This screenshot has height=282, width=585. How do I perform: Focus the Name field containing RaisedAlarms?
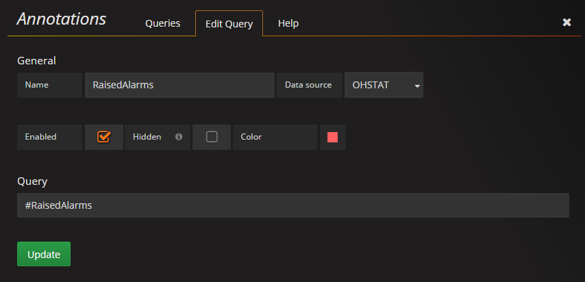pyautogui.click(x=180, y=85)
